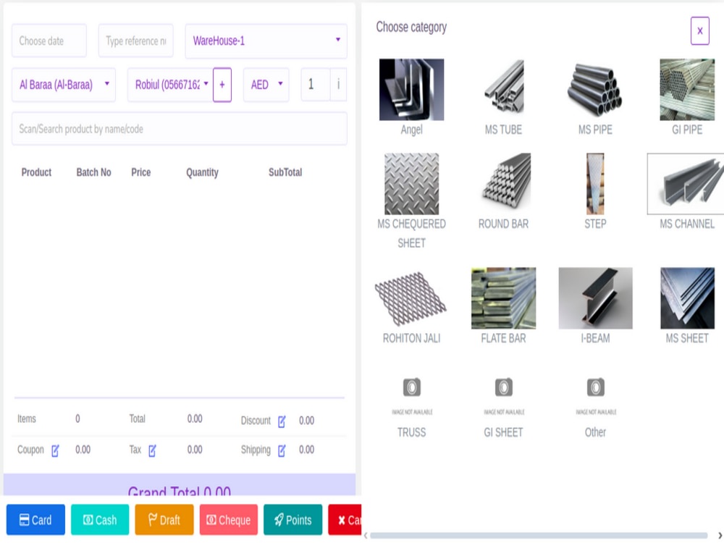Screen dimensions: 724x543
Task: Focus the Type reference number field
Action: [x=136, y=41]
